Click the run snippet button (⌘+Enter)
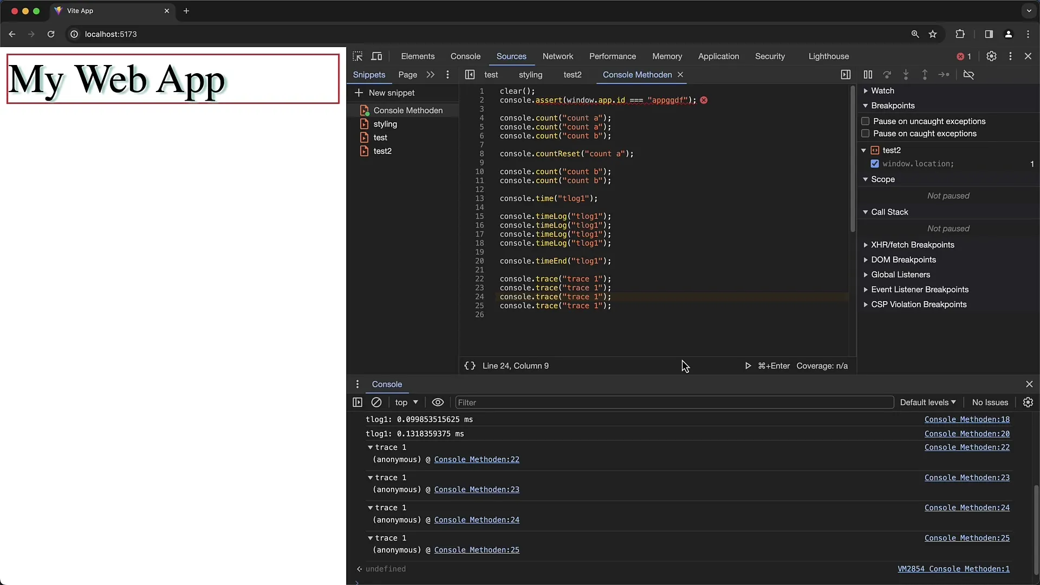Viewport: 1040px width, 585px height. (x=748, y=366)
